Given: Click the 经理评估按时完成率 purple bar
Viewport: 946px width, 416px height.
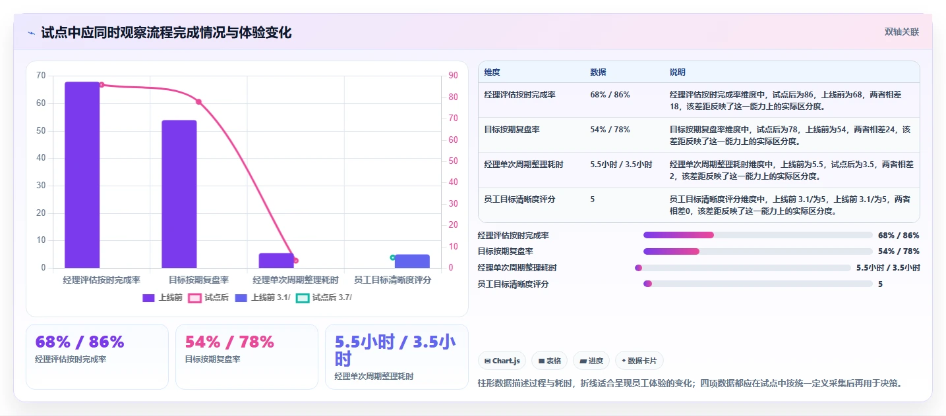Looking at the screenshot, I should (x=82, y=175).
